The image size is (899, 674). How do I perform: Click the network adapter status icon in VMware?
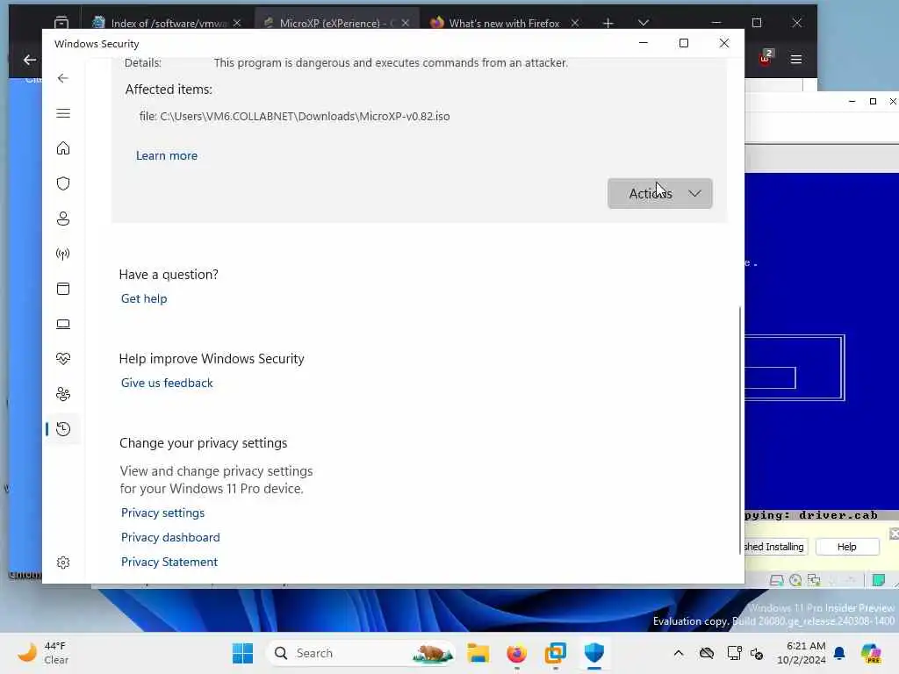click(814, 580)
